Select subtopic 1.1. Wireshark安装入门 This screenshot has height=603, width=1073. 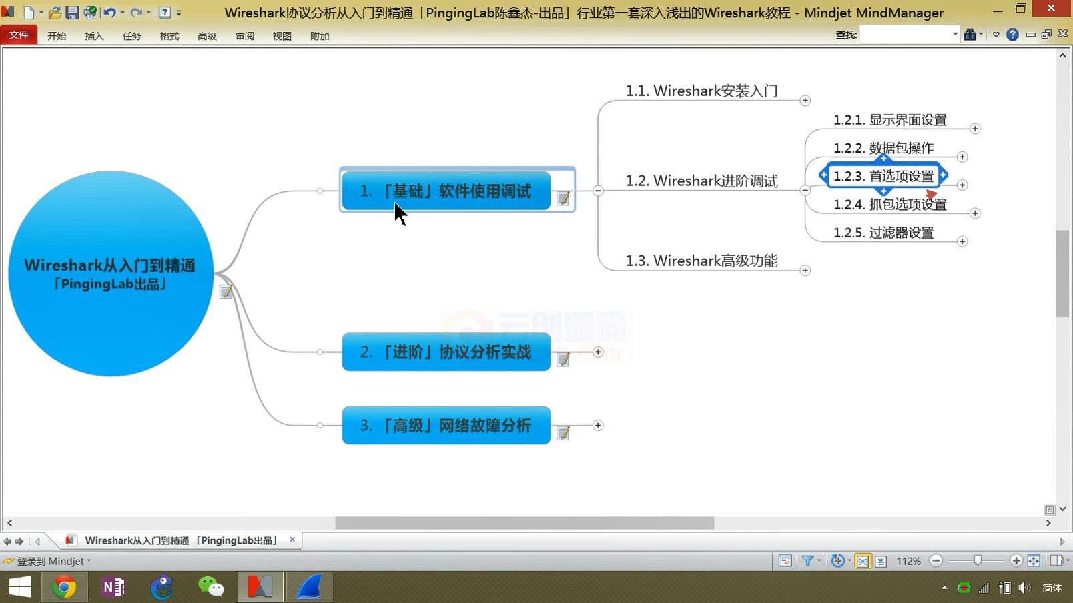(x=701, y=91)
